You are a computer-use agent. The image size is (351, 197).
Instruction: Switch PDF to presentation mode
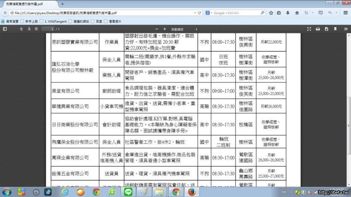pos(309,29)
